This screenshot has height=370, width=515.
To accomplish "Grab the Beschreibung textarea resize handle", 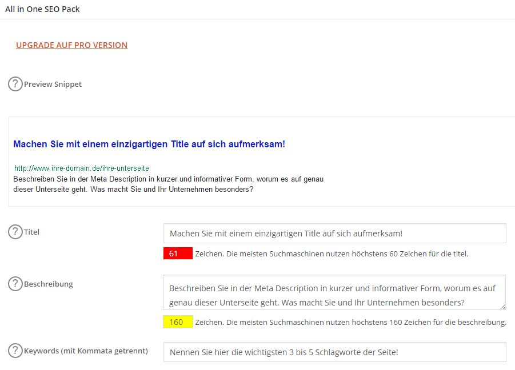I will click(502, 307).
